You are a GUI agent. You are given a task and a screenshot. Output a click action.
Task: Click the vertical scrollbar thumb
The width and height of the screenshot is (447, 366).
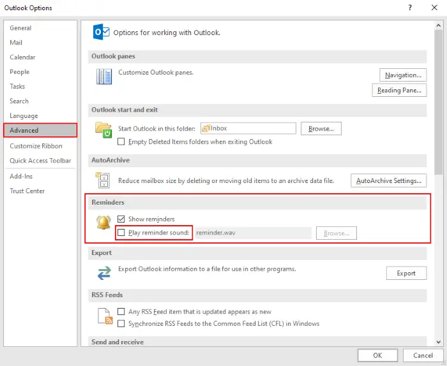pyautogui.click(x=439, y=102)
